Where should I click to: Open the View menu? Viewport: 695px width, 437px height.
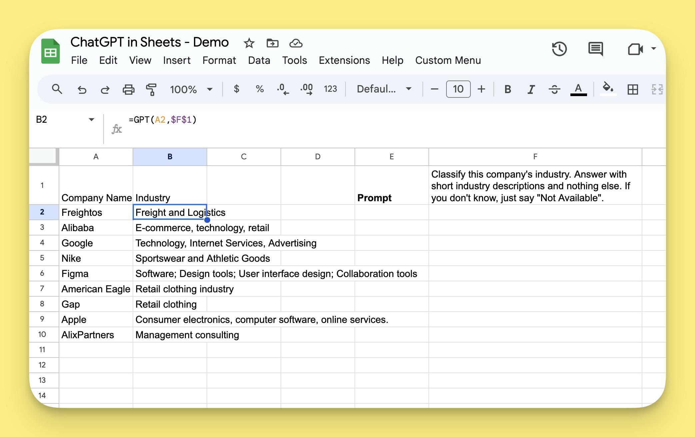(140, 60)
